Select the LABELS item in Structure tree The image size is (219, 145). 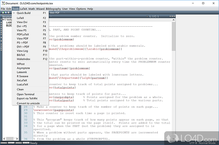click(x=9, y=23)
